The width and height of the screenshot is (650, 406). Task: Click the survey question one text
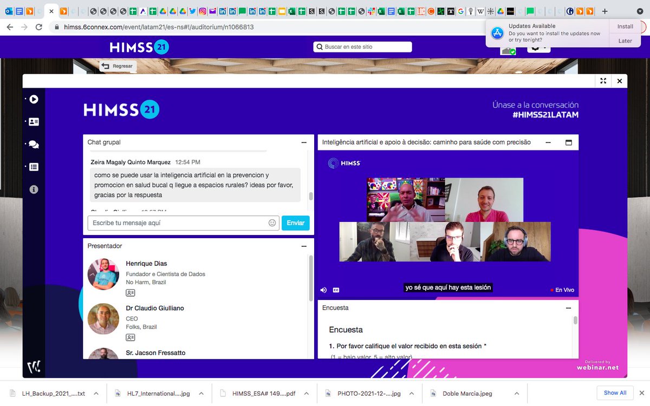click(407, 346)
